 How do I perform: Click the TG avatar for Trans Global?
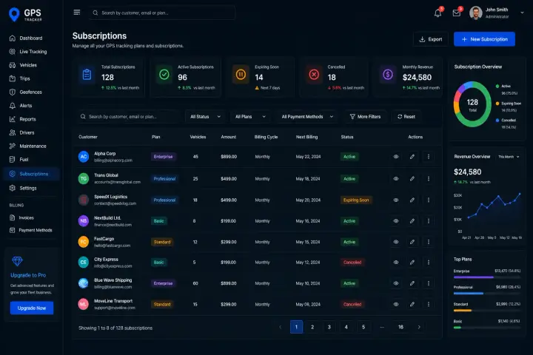83,178
